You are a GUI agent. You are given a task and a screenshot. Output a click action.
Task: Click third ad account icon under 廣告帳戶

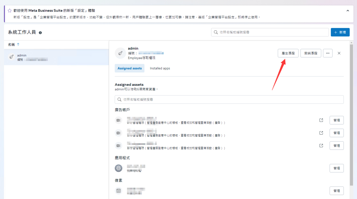[x=118, y=146]
